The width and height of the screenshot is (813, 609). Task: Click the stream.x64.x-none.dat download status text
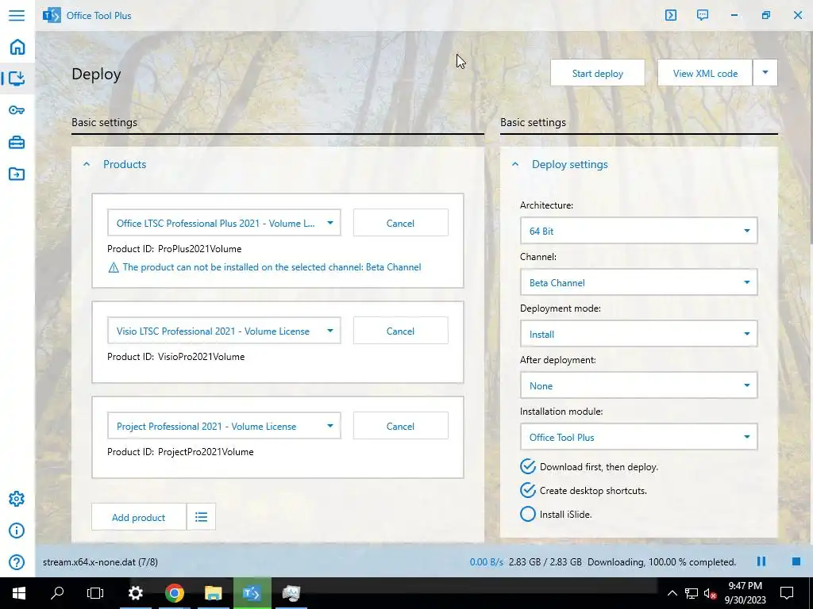(100, 562)
